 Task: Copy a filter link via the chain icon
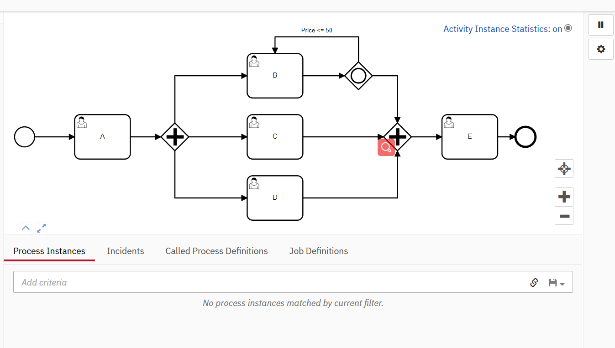[534, 282]
